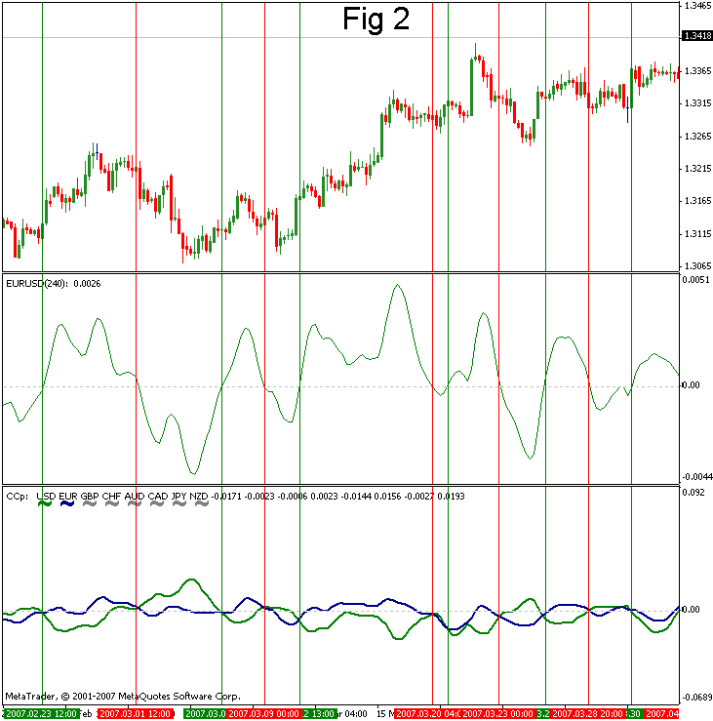Select the 2007.02.23 12:00 green date marker
Screen dimensions: 713x721
(41, 713)
